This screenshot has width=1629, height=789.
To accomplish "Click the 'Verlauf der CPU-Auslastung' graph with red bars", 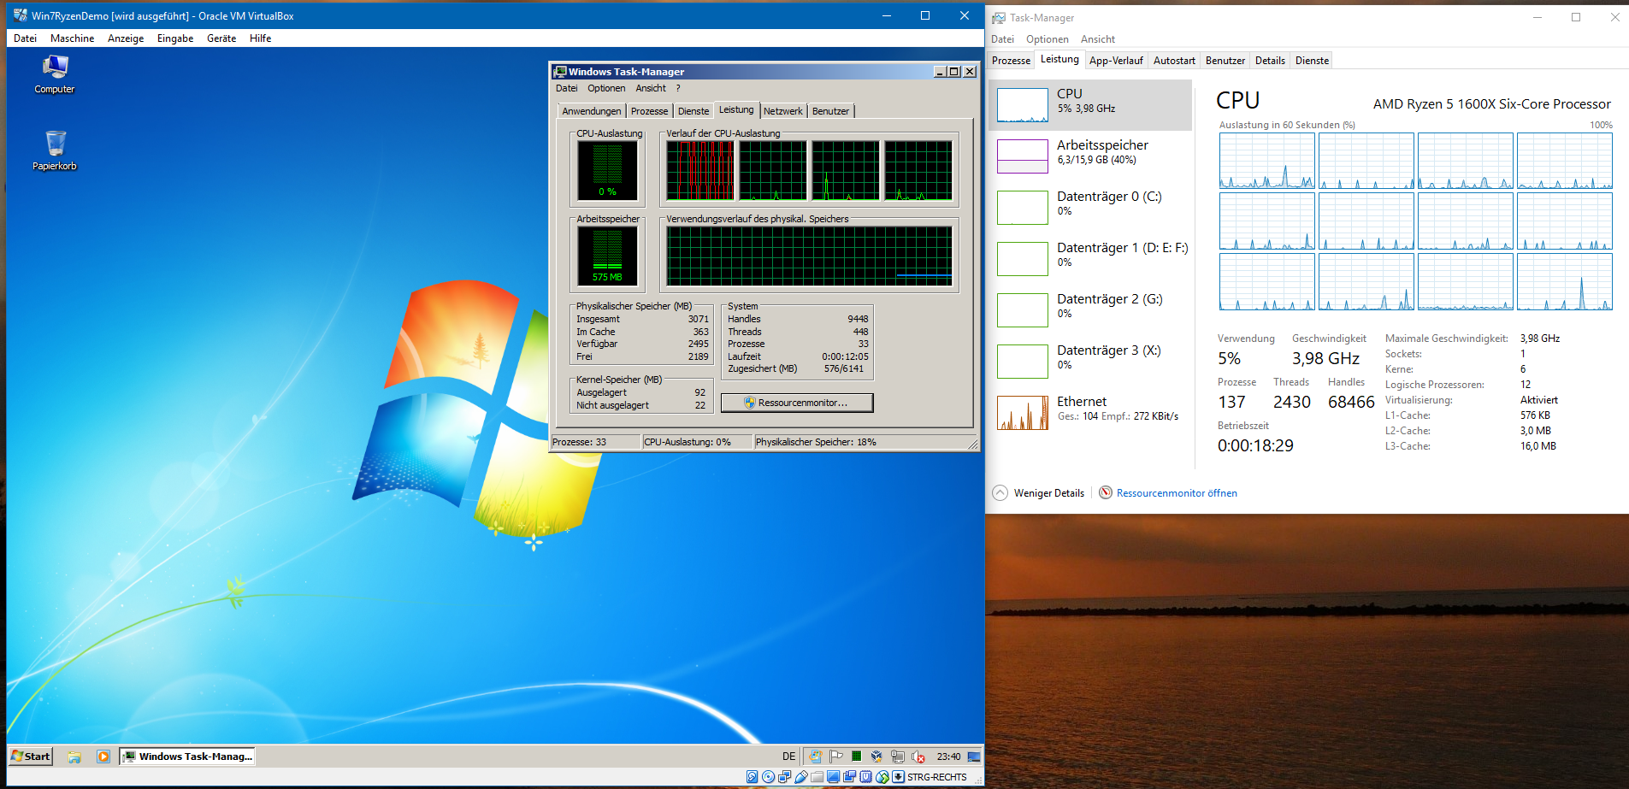I will click(699, 171).
